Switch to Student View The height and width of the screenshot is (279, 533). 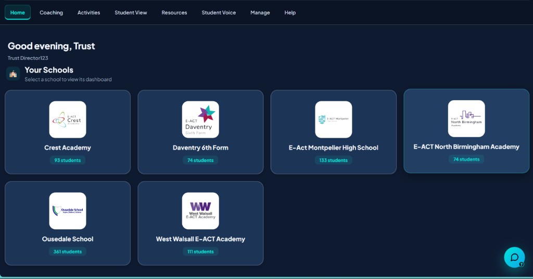pyautogui.click(x=131, y=12)
